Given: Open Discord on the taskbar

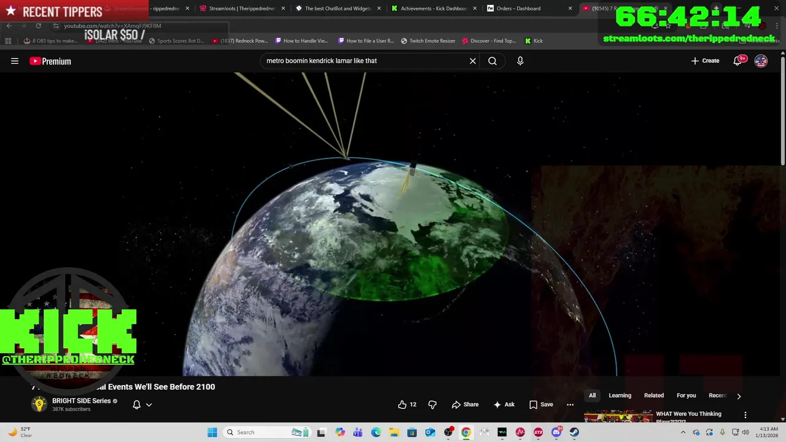Looking at the screenshot, I should coord(556,432).
